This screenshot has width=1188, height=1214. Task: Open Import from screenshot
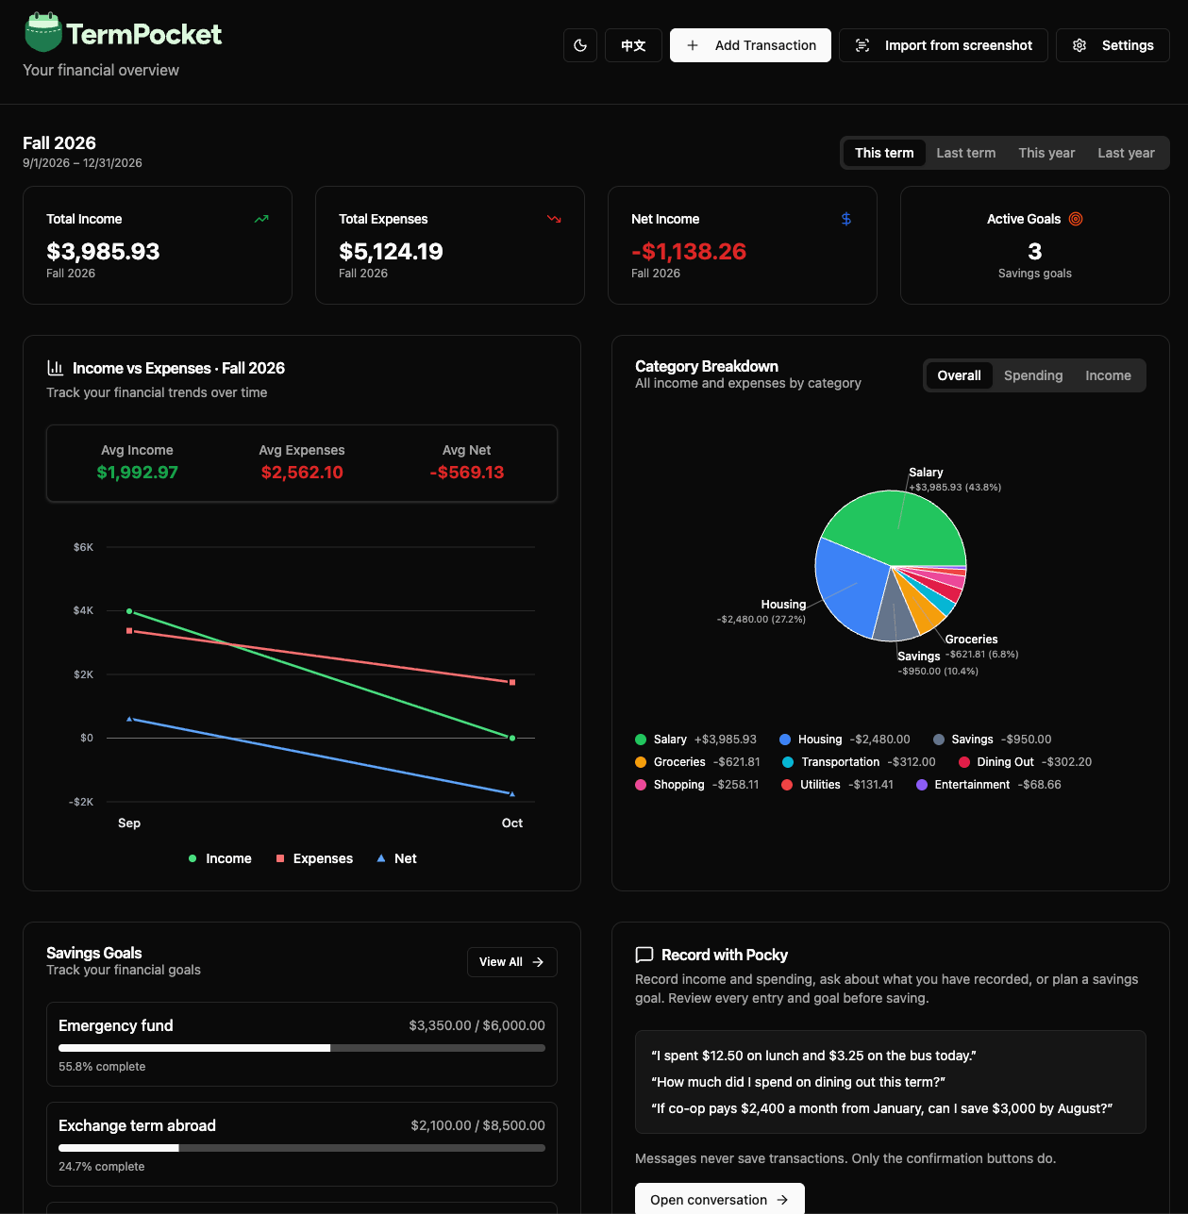click(944, 45)
